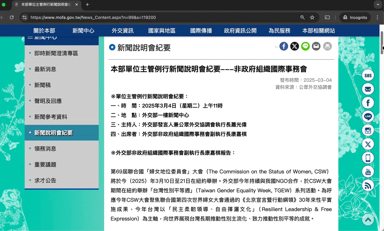
Task: Open 為民服務 navigation menu
Action: tap(279, 31)
